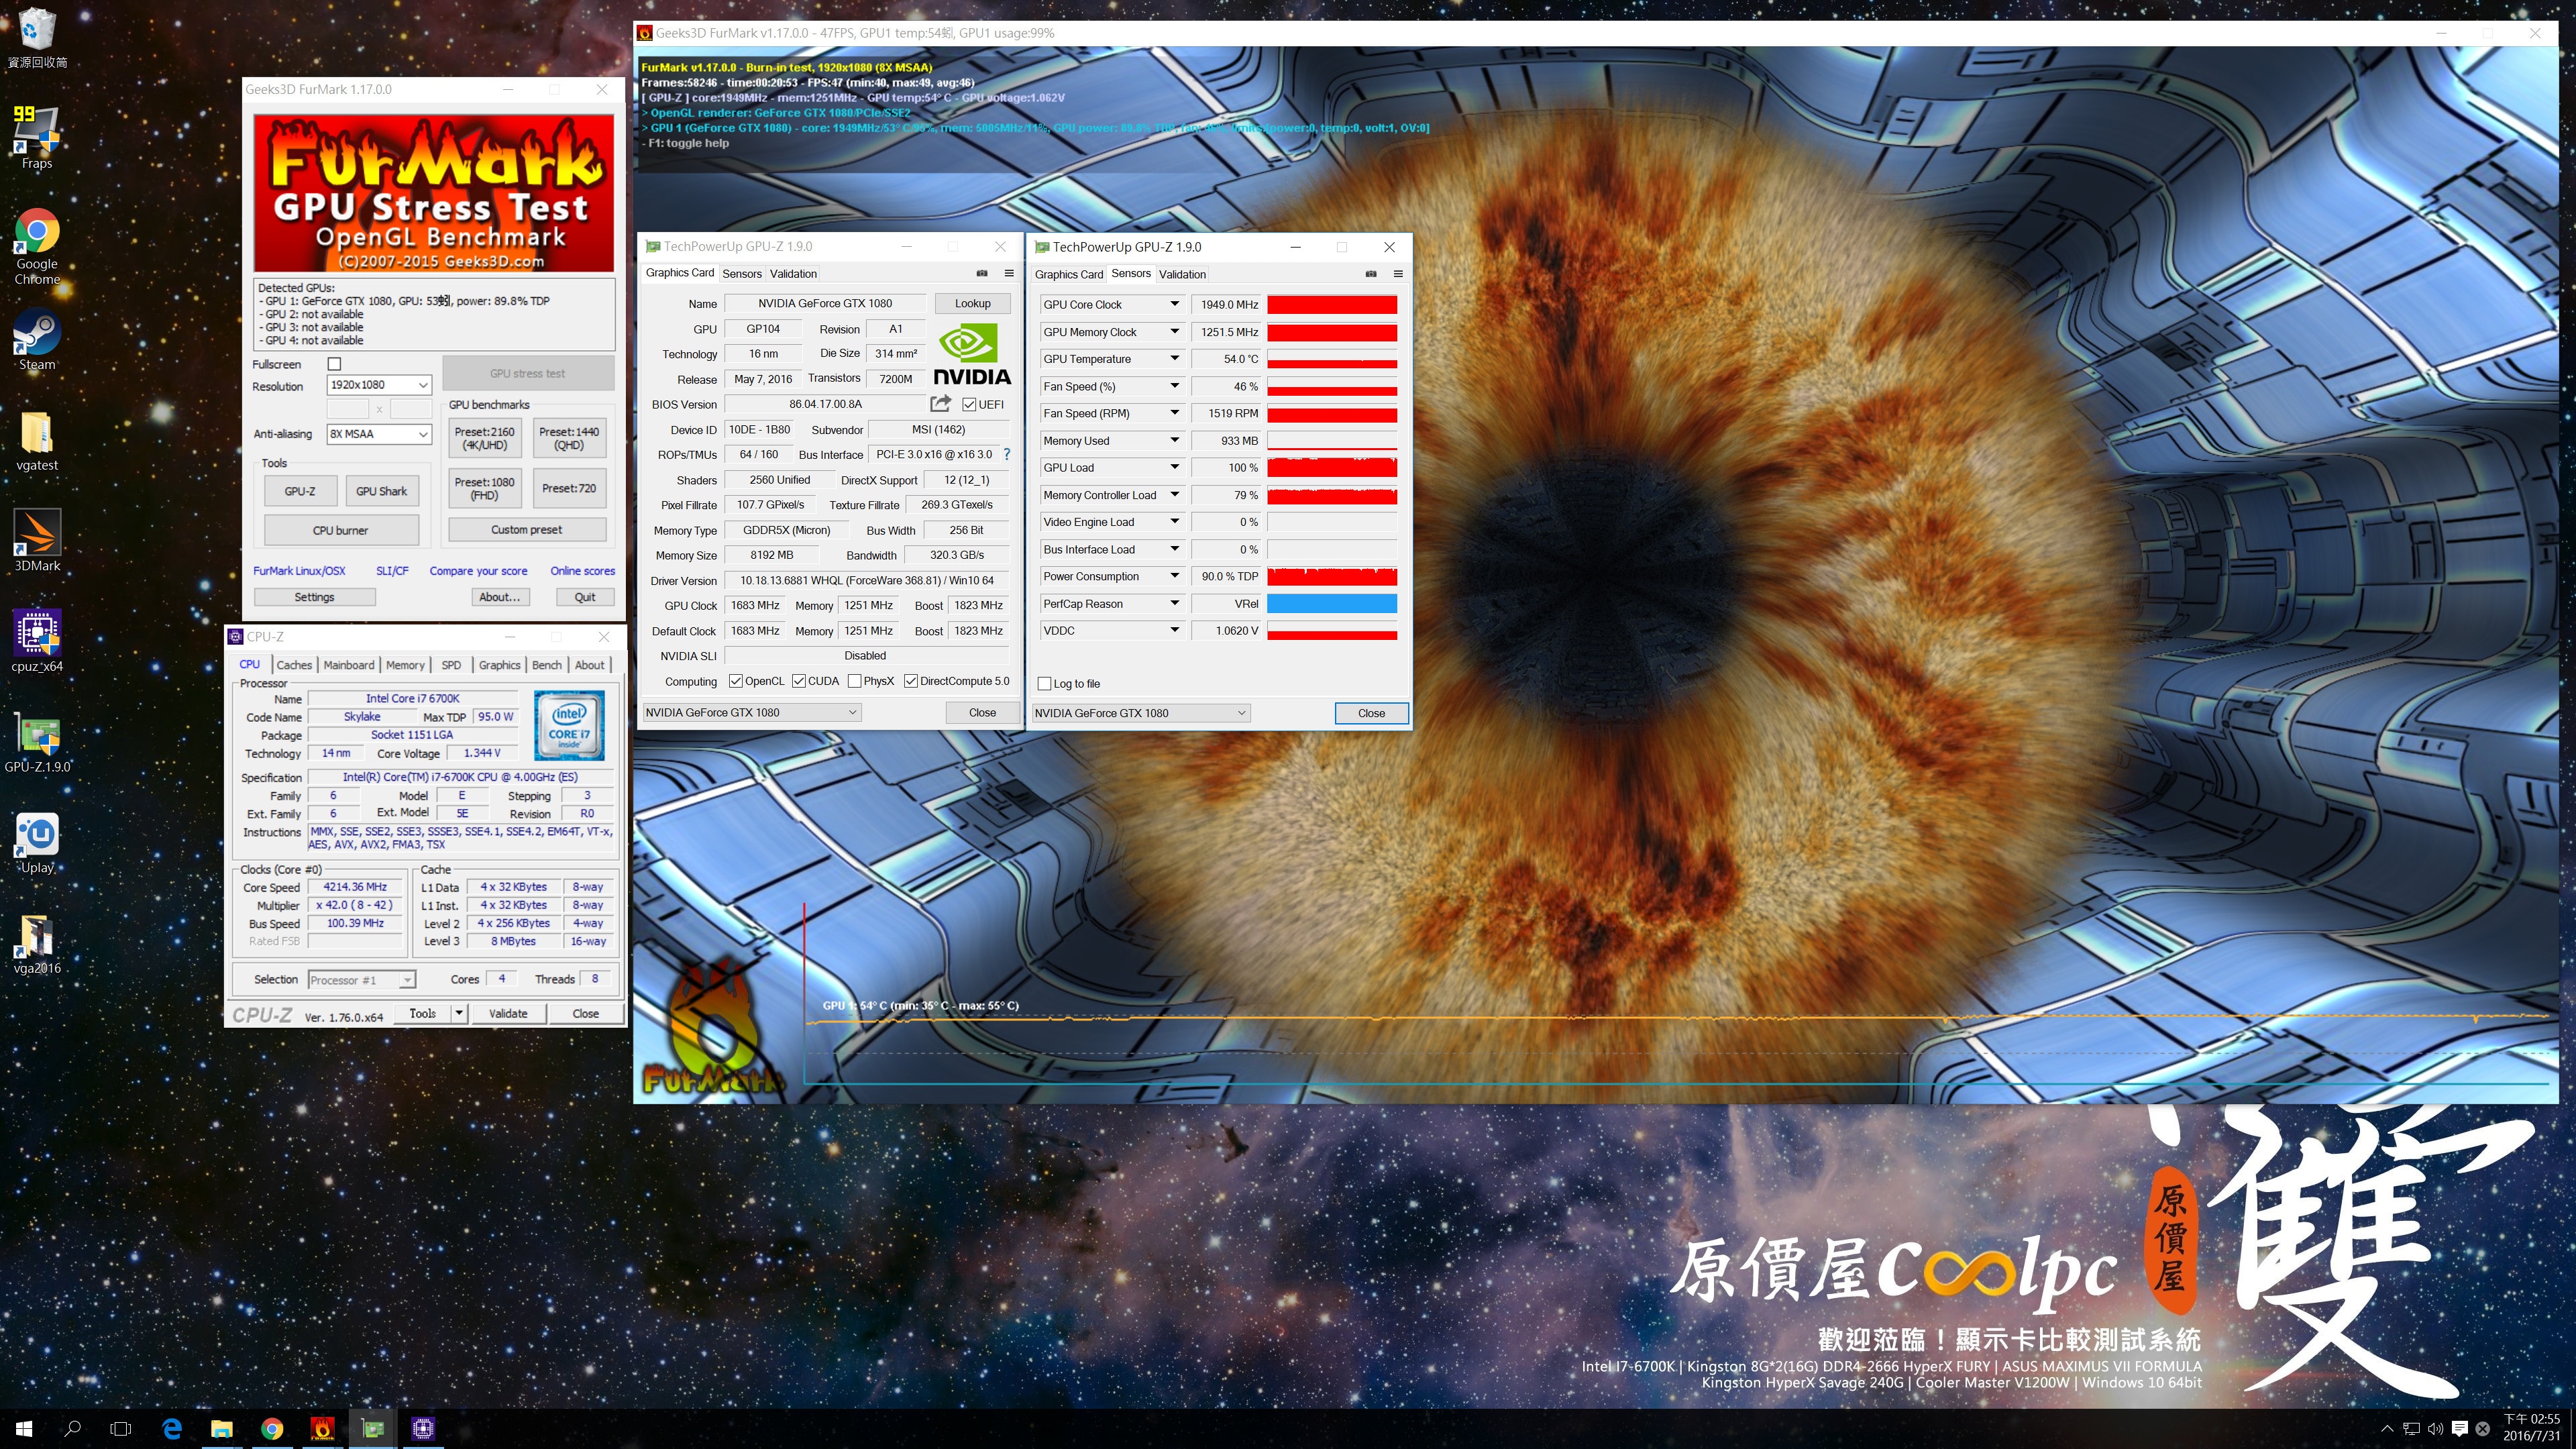
Task: Toggle the CUDA checkbox
Action: (x=799, y=681)
